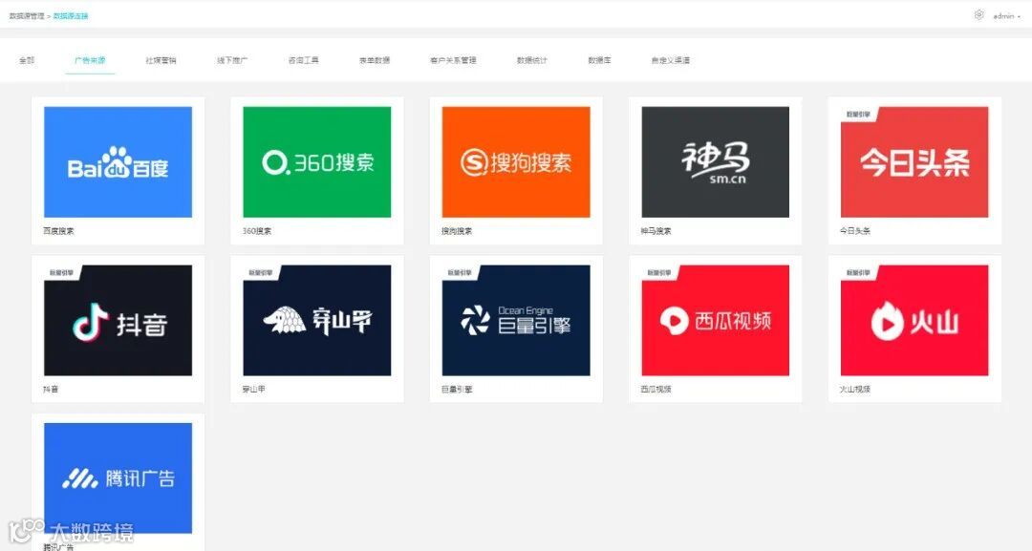
Task: Click the 巨量引擎 caption under Ocean Engine
Action: [x=457, y=390]
